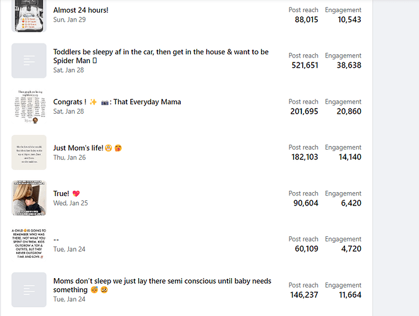Open 'Congrats ! That Everyday Mama' post title
419x316 pixels.
pyautogui.click(x=117, y=102)
